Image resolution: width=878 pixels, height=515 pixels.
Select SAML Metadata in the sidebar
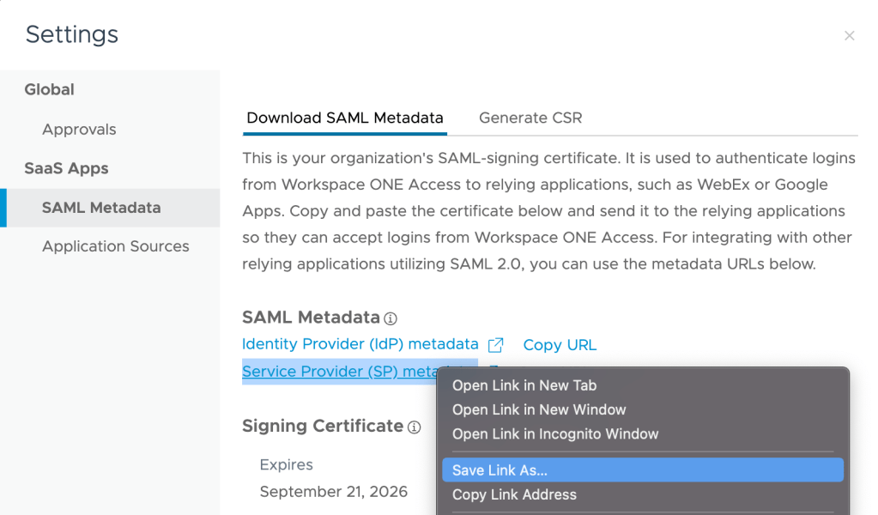point(101,208)
